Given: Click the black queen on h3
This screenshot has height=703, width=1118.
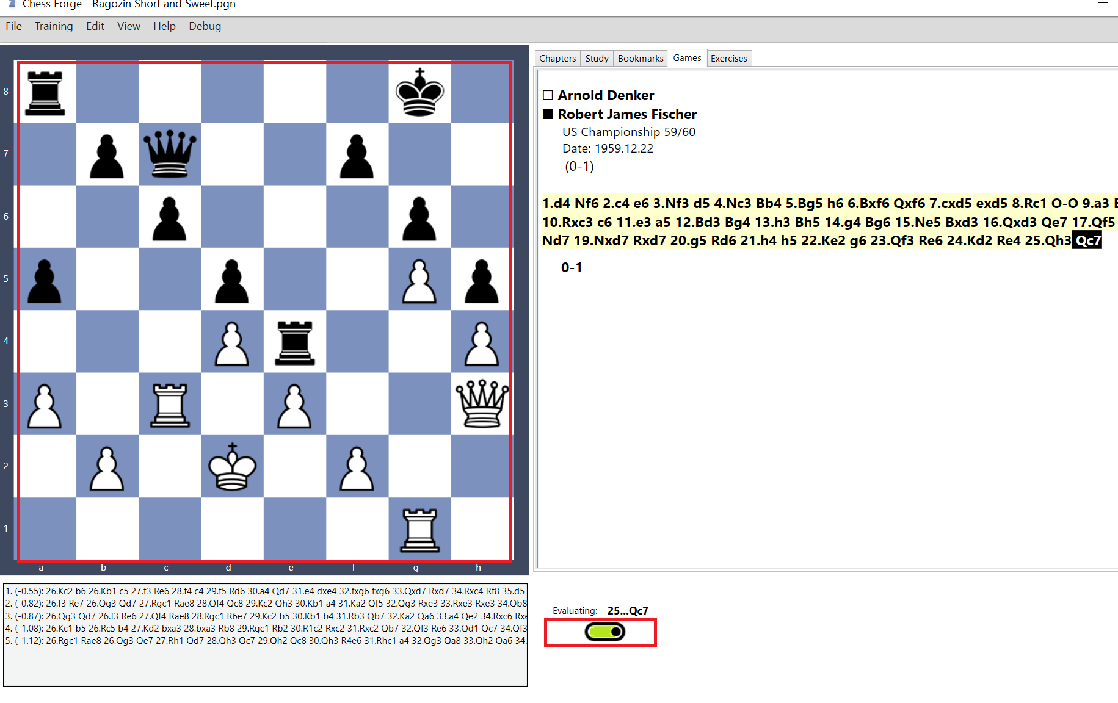Looking at the screenshot, I should click(481, 405).
